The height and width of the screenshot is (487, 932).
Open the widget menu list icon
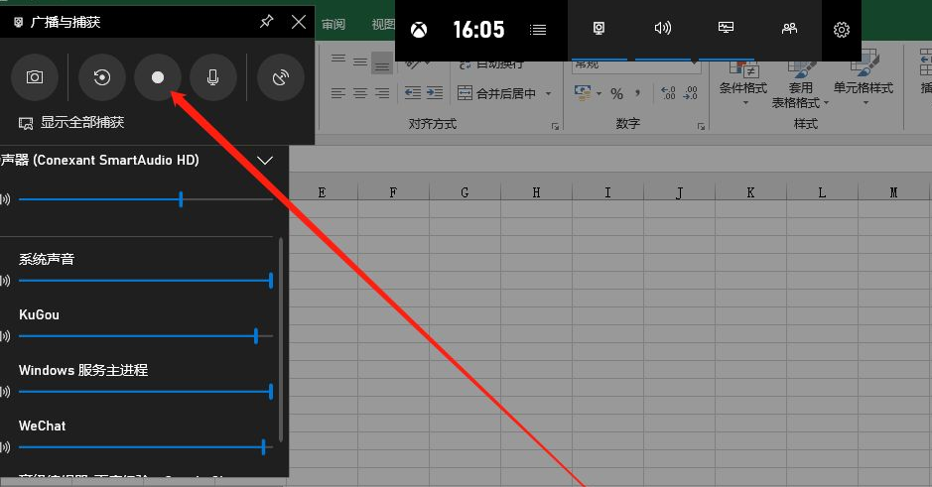click(538, 30)
